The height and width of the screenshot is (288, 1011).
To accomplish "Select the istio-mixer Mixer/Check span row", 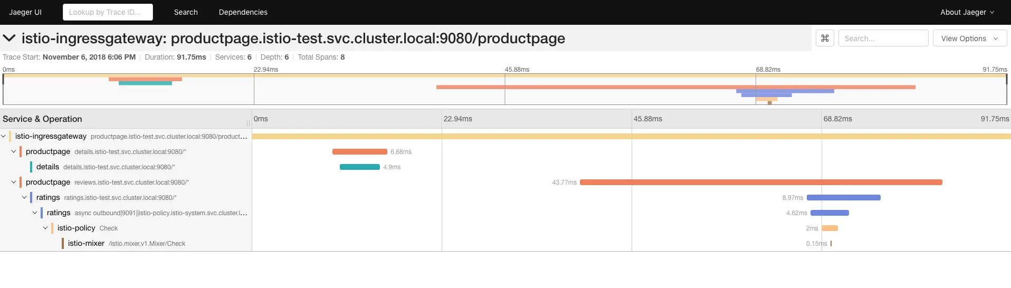I will [x=126, y=243].
